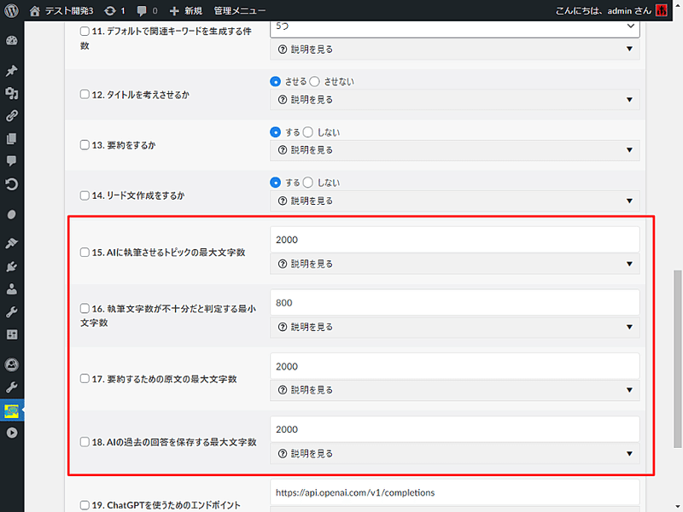
Task: Tick checkbox for 11. デフォルトで関連キーワード
Action: pyautogui.click(x=85, y=31)
